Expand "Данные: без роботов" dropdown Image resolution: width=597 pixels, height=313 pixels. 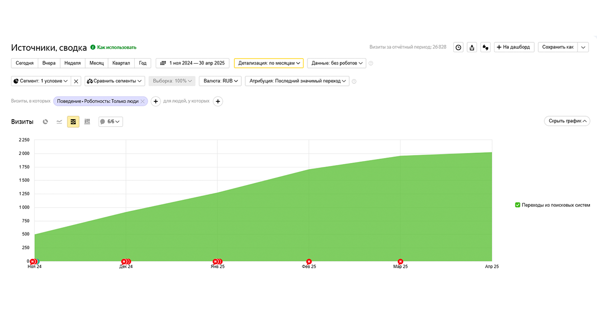(336, 63)
